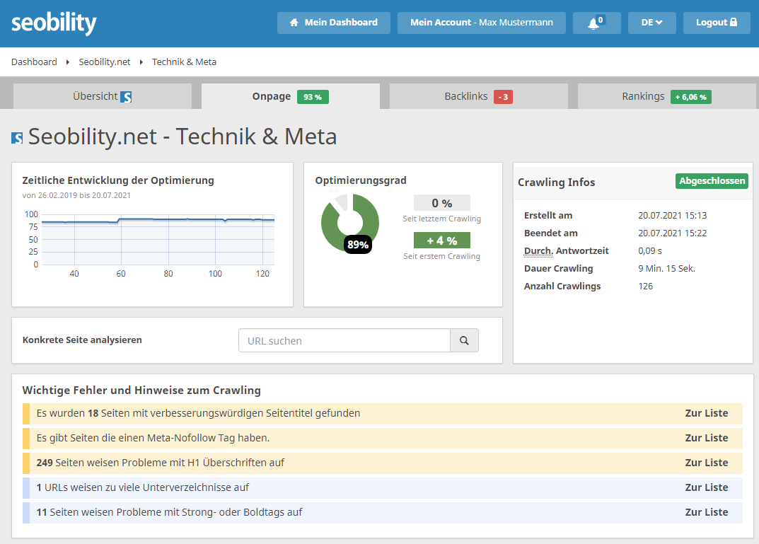Click the + 6,06 % badge on the Rankings tab
This screenshot has height=544, width=759.
point(691,97)
